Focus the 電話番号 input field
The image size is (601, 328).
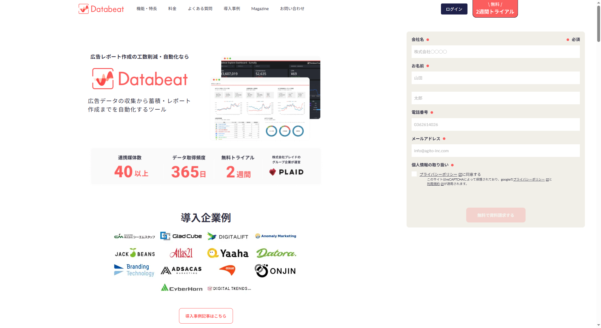point(496,124)
